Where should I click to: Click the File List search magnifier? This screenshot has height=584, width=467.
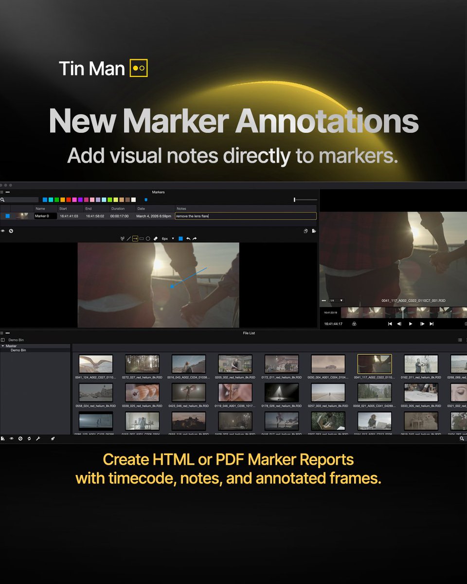(x=462, y=438)
